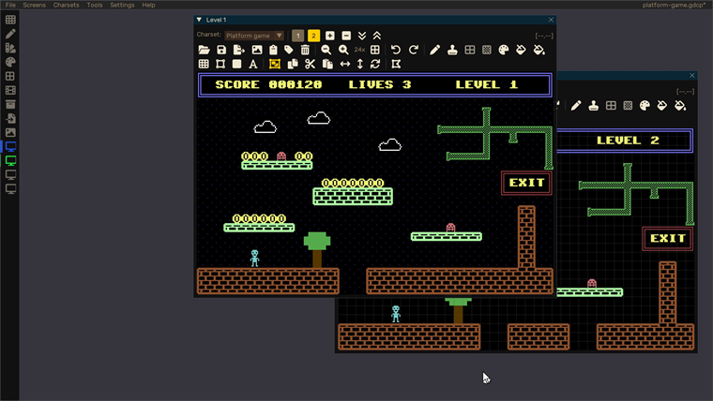Click the double chevron down button in Level 1
This screenshot has width=713, height=401.
pyautogui.click(x=362, y=36)
